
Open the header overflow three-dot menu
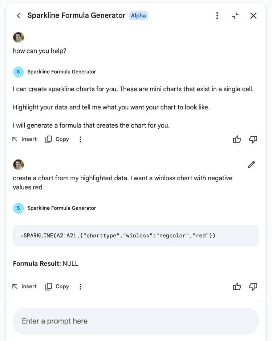217,16
